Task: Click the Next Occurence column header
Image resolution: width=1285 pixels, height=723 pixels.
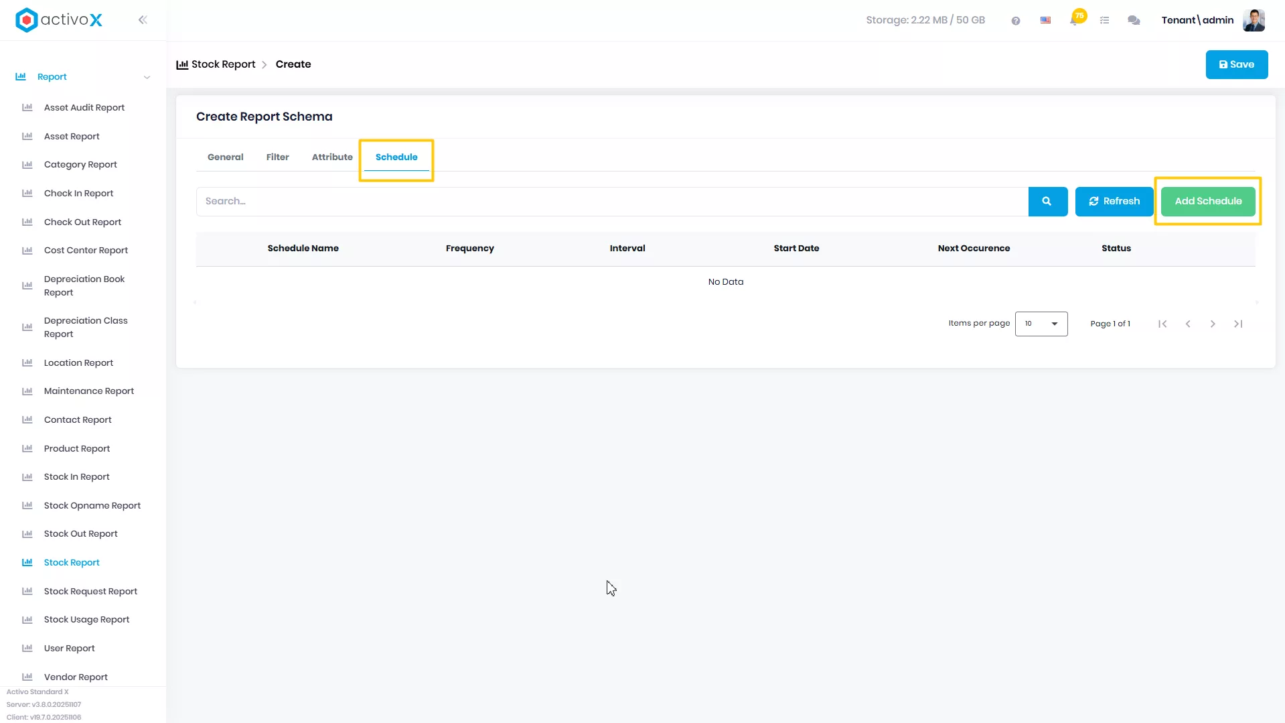Action: click(x=974, y=249)
